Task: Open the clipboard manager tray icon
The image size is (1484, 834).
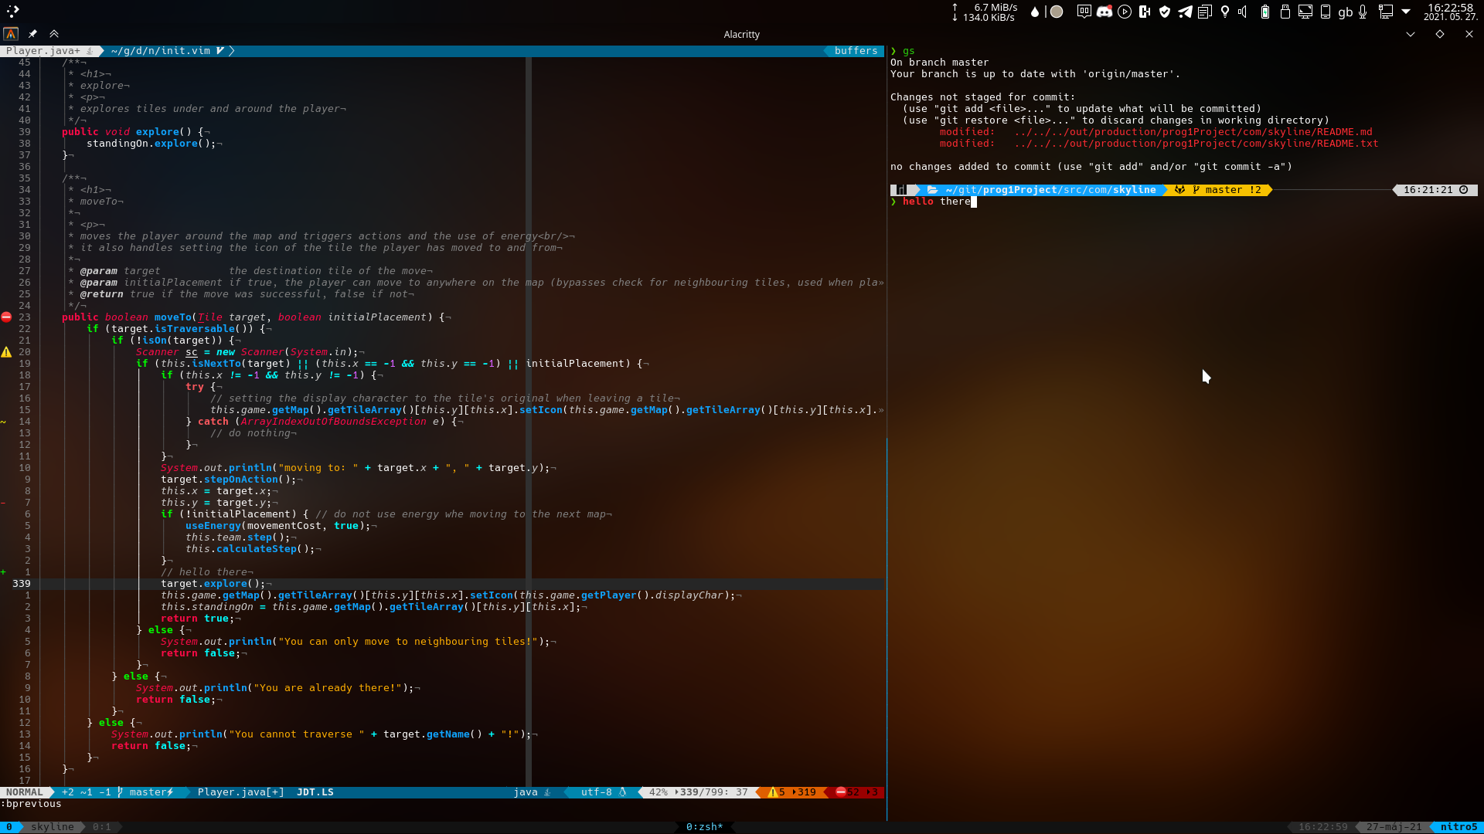Action: 1205,12
